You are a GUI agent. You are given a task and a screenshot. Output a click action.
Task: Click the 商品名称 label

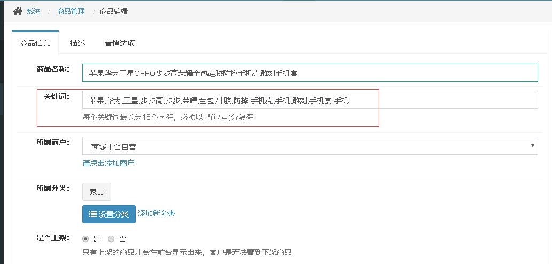point(53,68)
